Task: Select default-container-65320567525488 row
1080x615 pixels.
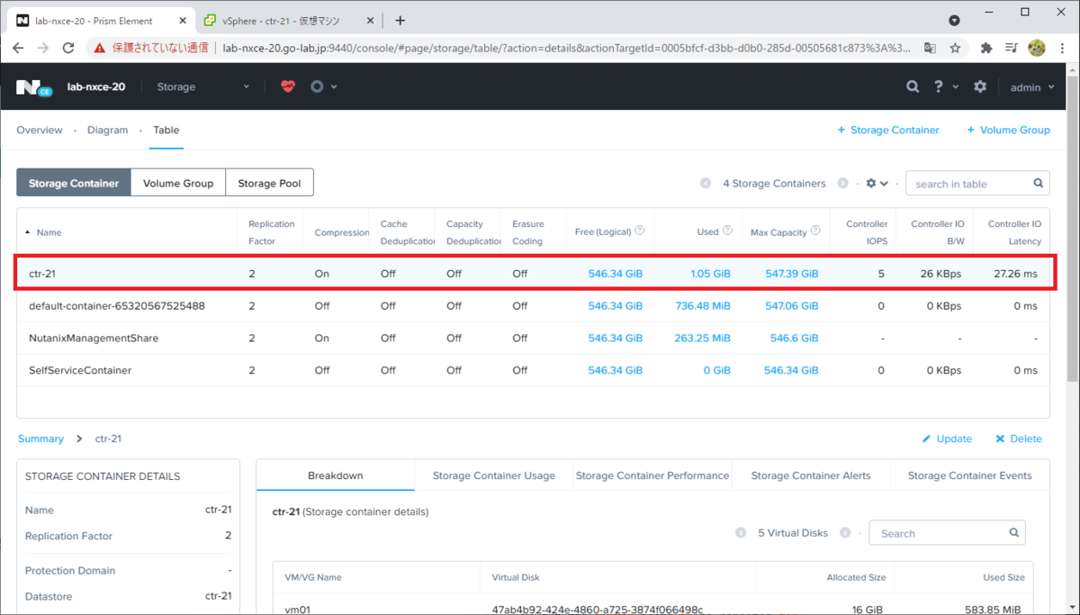Action: [533, 305]
